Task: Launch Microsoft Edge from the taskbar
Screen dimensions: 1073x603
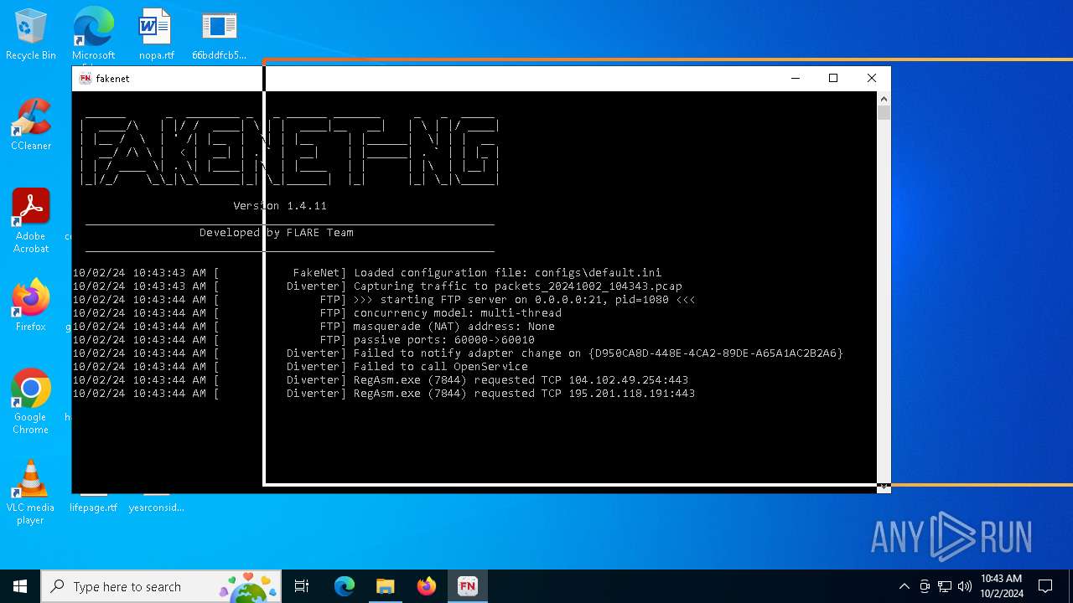Action: point(345,586)
